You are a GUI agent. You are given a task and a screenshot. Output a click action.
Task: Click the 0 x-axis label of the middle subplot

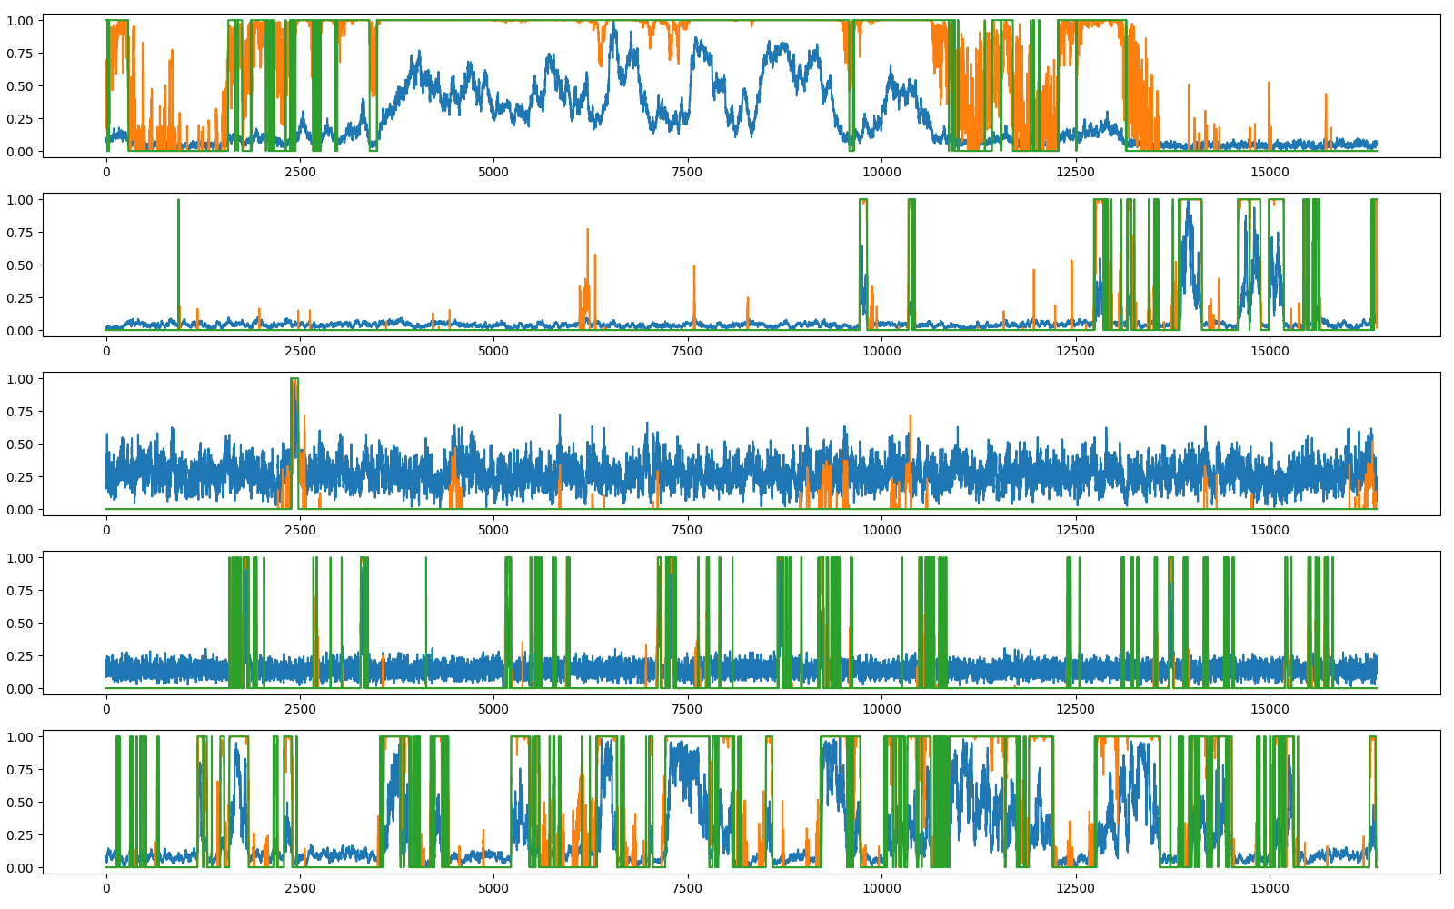[106, 530]
